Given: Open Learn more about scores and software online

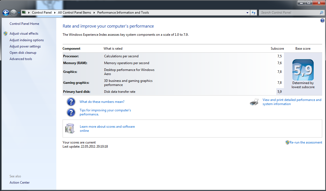Looking at the screenshot, I should pos(107,129).
